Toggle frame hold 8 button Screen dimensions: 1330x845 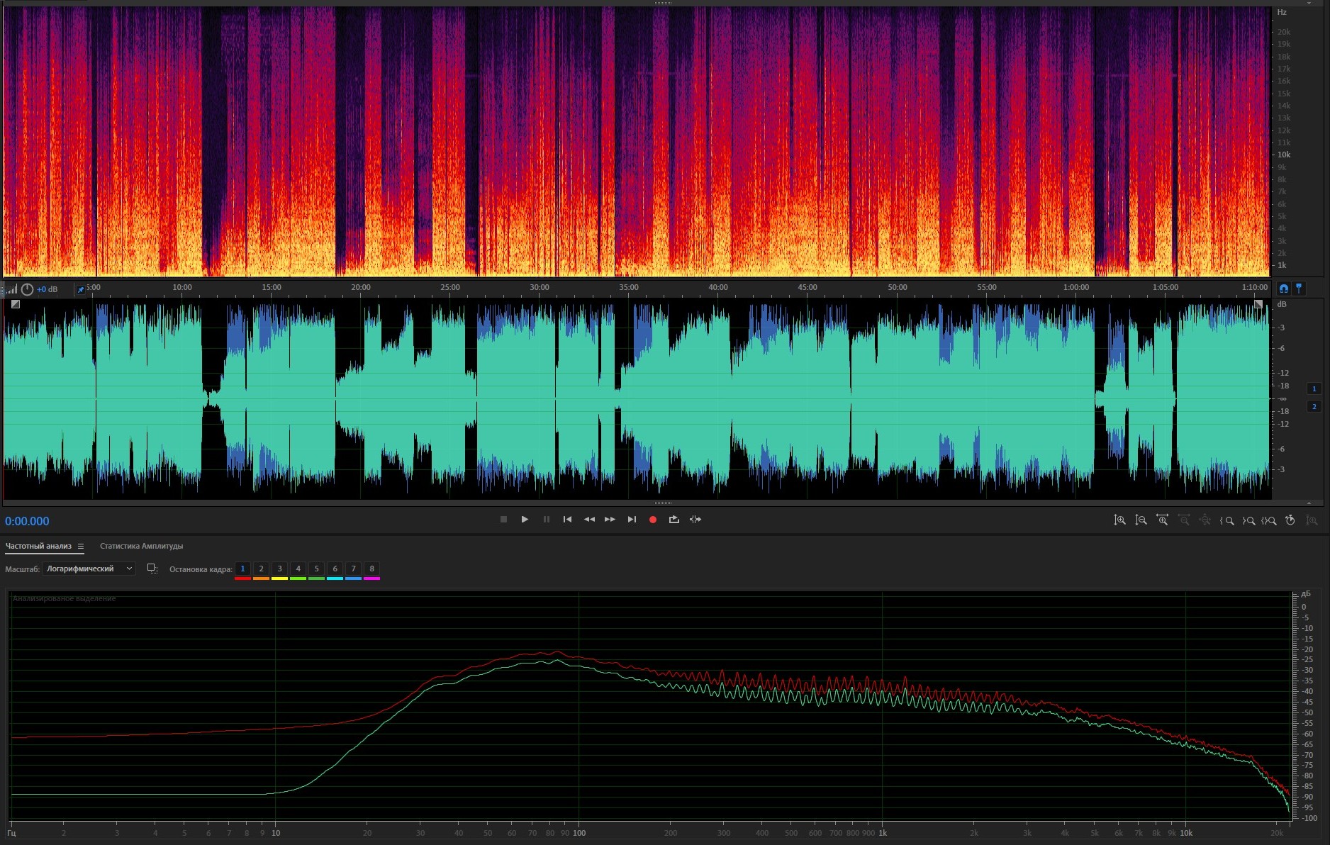pos(371,569)
